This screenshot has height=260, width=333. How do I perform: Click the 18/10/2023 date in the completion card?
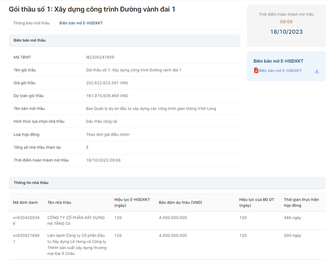[x=286, y=32]
